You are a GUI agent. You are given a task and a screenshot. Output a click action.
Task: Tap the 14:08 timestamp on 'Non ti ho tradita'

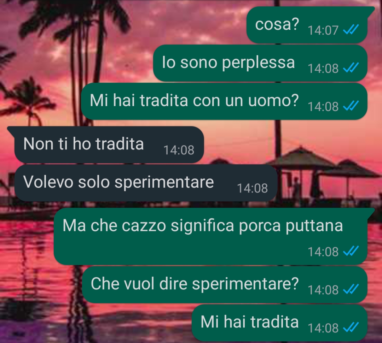click(x=179, y=150)
